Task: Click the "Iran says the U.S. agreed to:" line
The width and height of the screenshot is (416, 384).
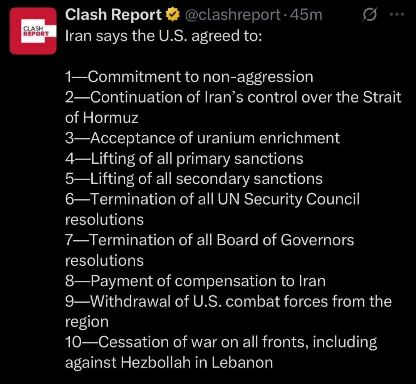Action: [163, 36]
